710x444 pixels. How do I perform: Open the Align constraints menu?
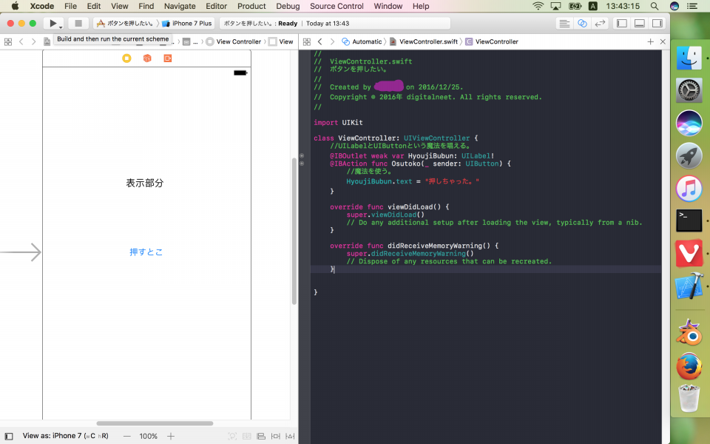click(261, 437)
